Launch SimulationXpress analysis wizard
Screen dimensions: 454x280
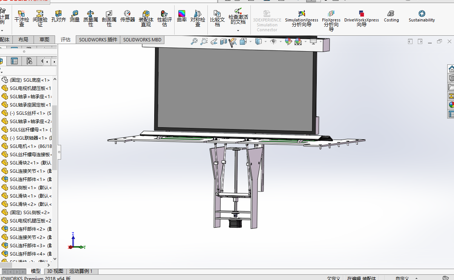coord(301,18)
